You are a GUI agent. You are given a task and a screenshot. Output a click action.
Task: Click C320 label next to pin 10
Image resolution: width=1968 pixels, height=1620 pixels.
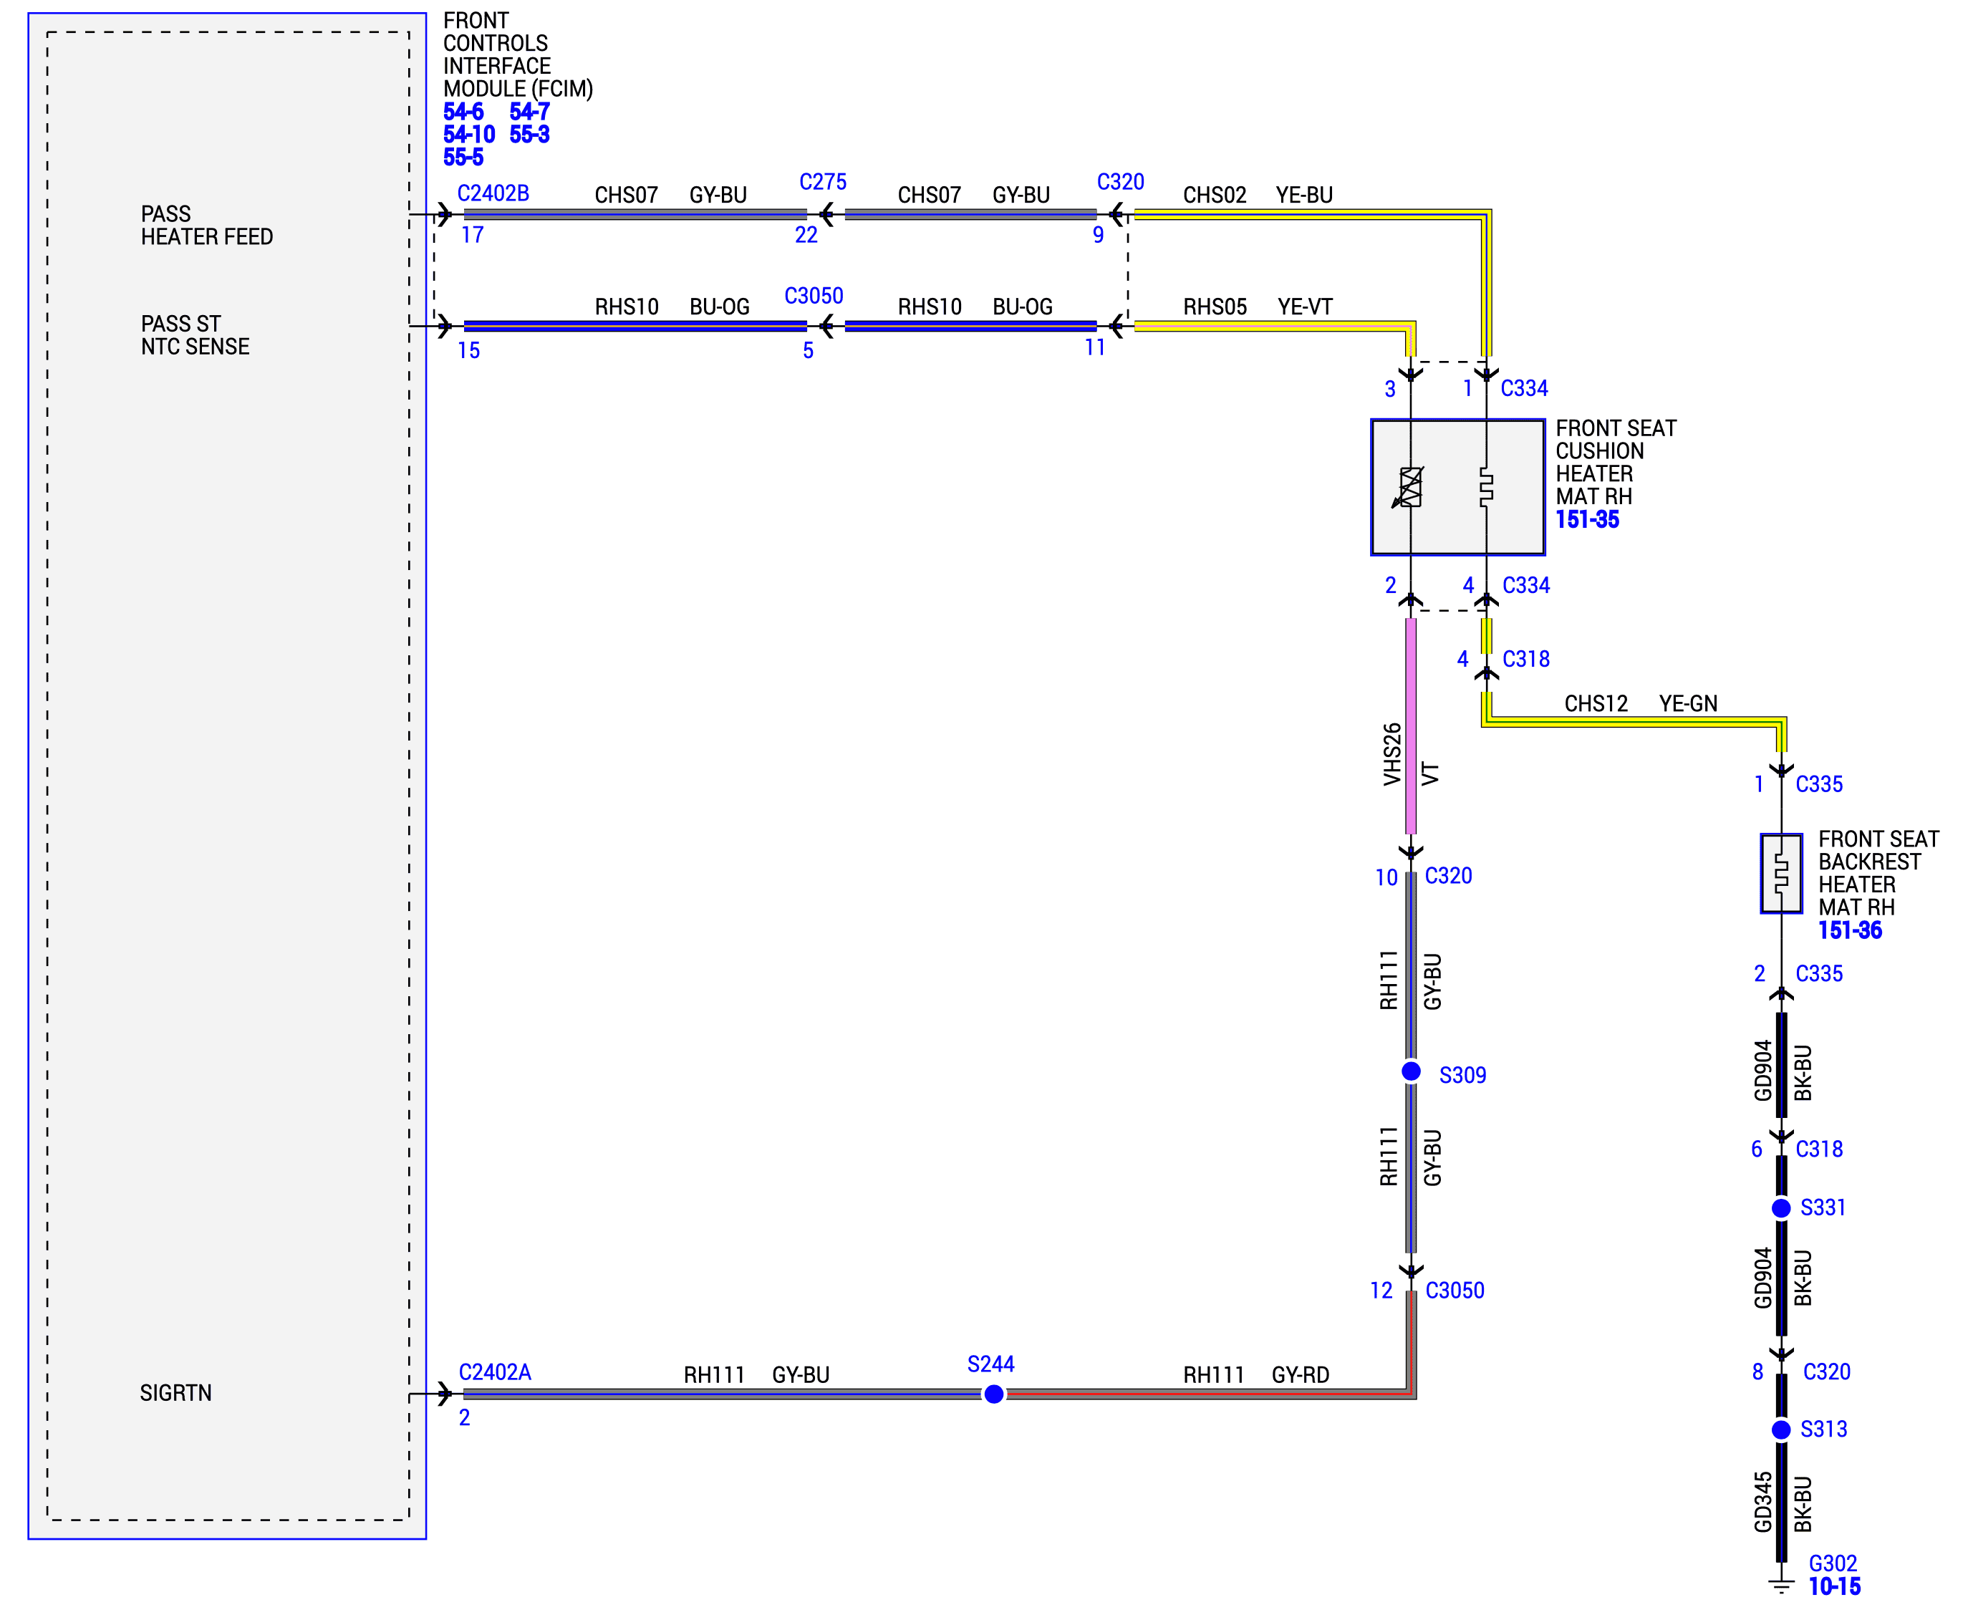pos(1448,875)
